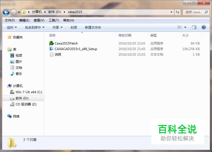Select the 说明 text document icon

(51, 54)
